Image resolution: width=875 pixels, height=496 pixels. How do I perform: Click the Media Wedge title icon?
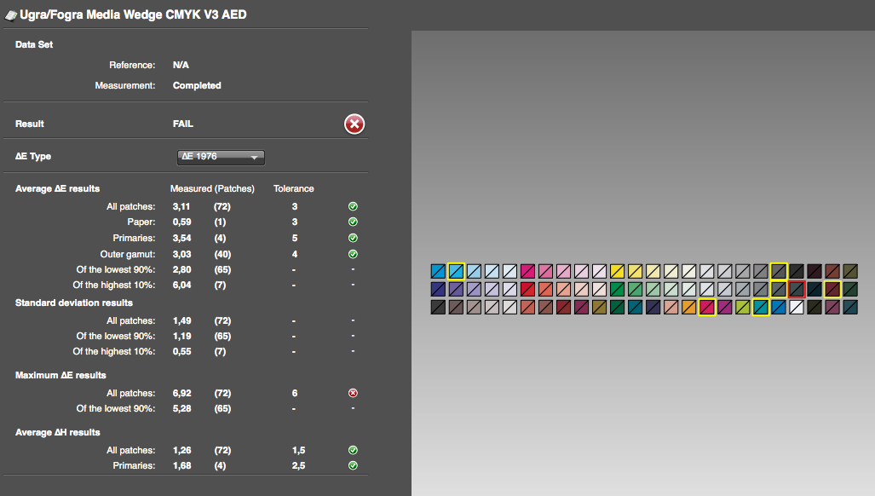(x=10, y=16)
